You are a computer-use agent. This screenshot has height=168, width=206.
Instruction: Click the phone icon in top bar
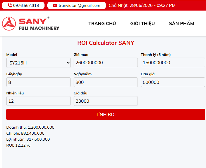pos(10,5)
